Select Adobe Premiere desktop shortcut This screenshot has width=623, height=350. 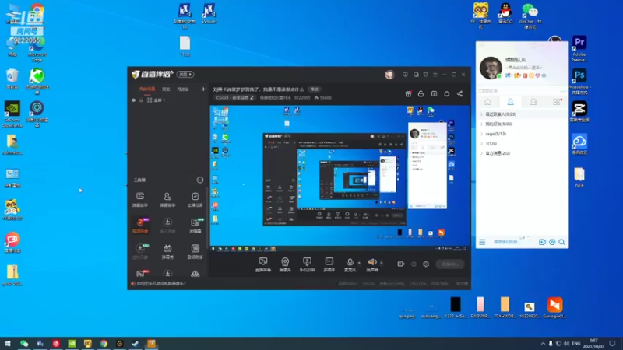coord(579,49)
